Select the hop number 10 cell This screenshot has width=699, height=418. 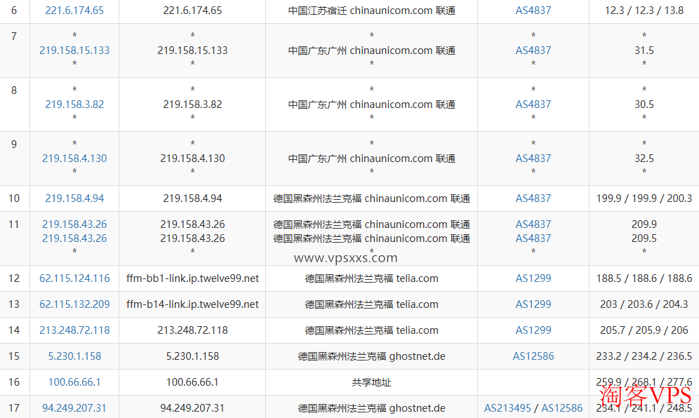[14, 198]
